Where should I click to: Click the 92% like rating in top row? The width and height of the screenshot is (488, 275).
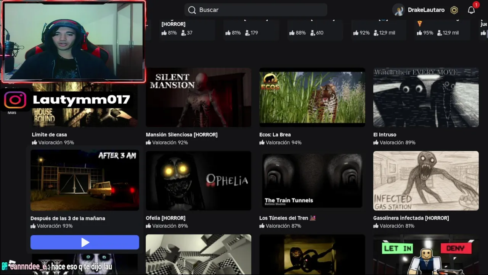[x=361, y=33]
